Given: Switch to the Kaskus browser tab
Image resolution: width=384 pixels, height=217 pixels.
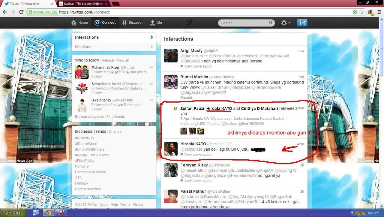Looking at the screenshot, I should [x=83, y=4].
